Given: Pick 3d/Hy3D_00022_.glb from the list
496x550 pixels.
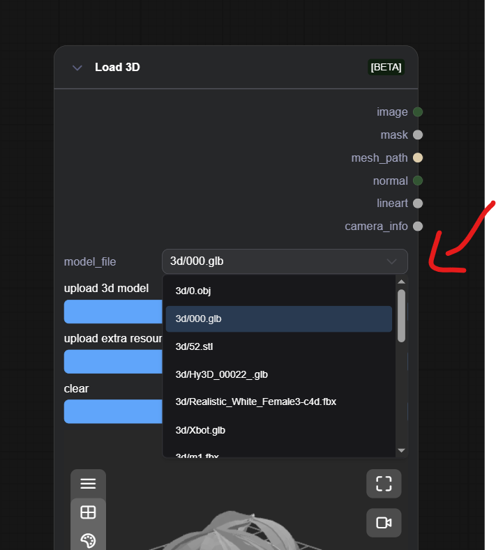Looking at the screenshot, I should pos(278,374).
